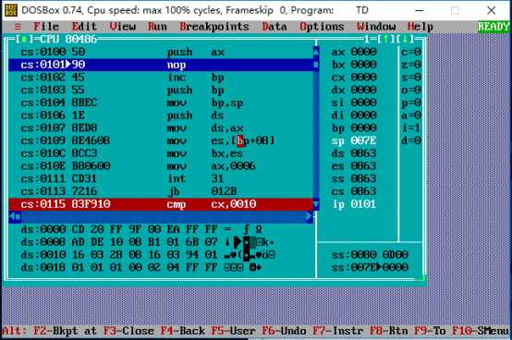This screenshot has width=512, height=340.
Task: Select instruction cs:010E mov ax,0006
Action: (161, 166)
